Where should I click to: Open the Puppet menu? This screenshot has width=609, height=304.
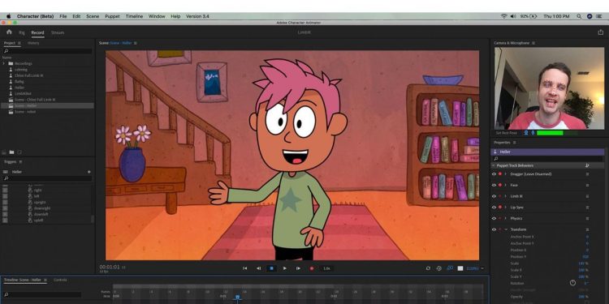tap(112, 16)
